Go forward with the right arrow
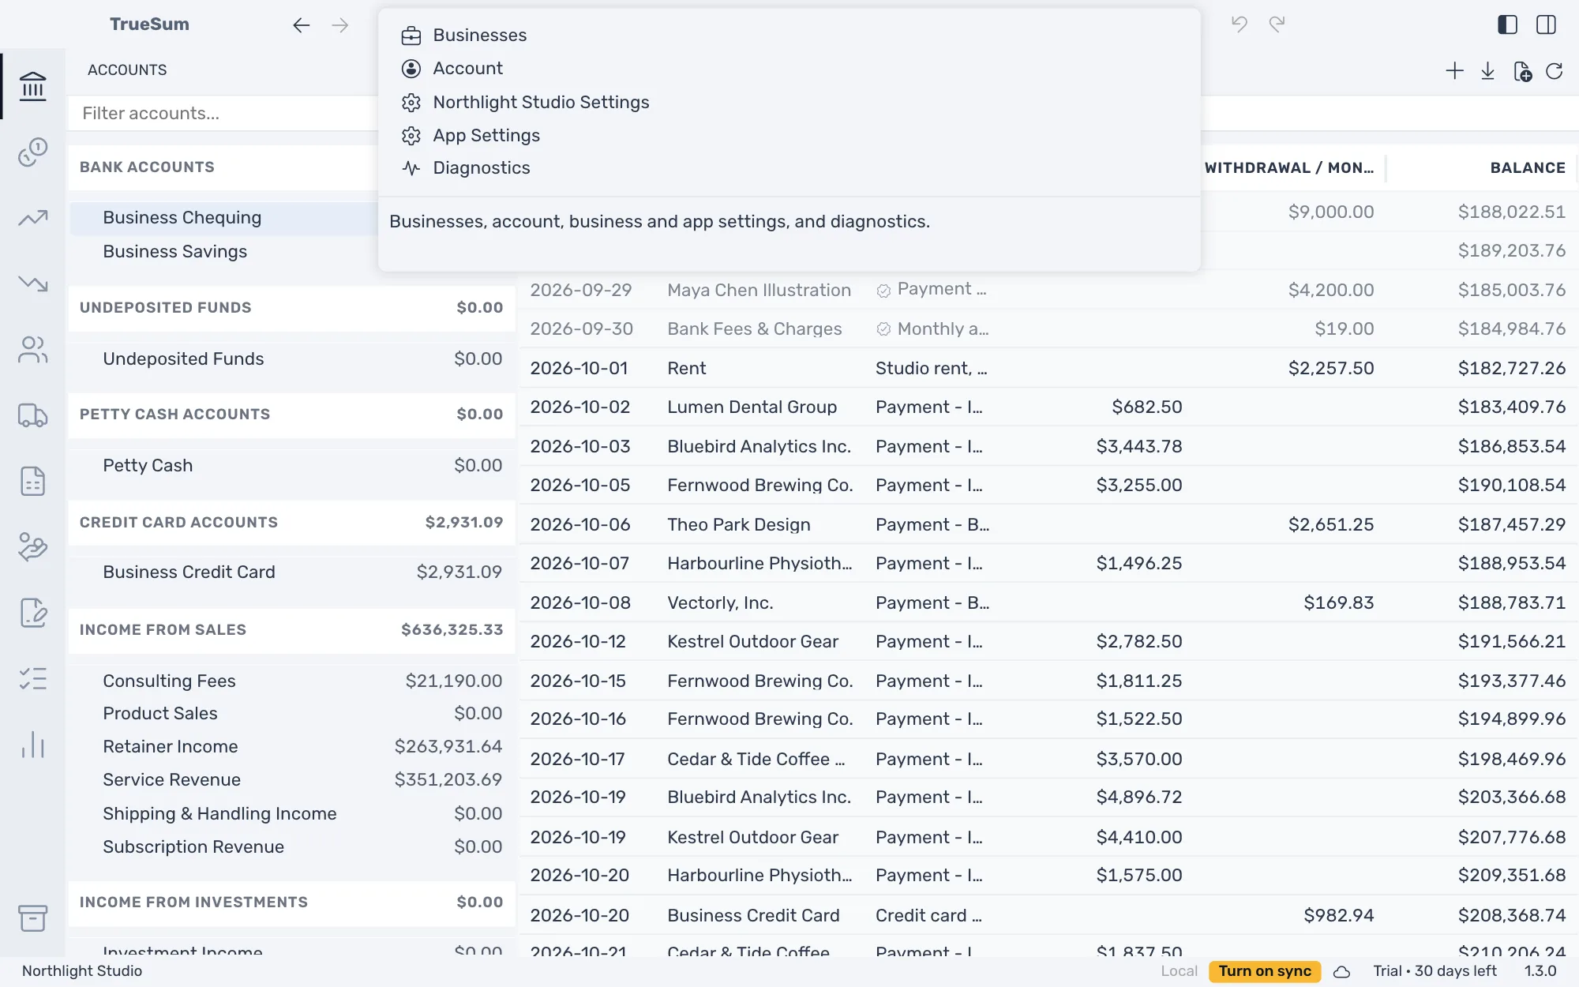Screen dimensions: 1579x987 coord(339,25)
